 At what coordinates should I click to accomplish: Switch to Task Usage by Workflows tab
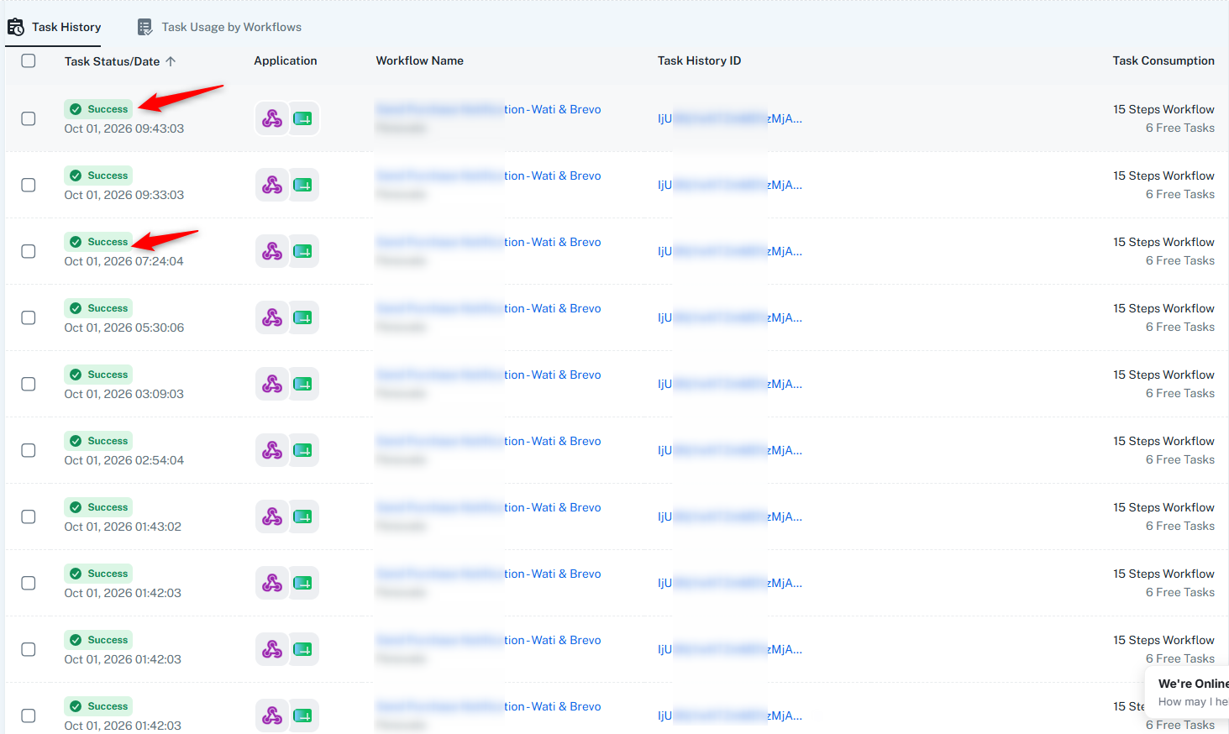(219, 27)
